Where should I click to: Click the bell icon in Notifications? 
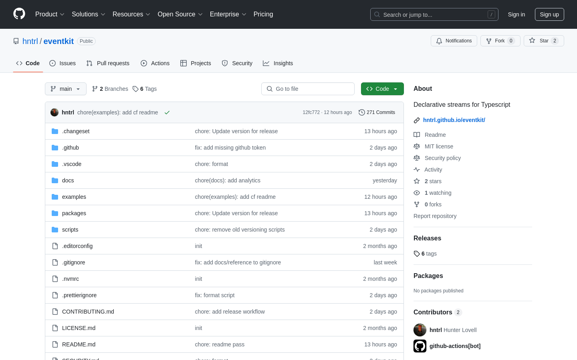click(x=439, y=41)
